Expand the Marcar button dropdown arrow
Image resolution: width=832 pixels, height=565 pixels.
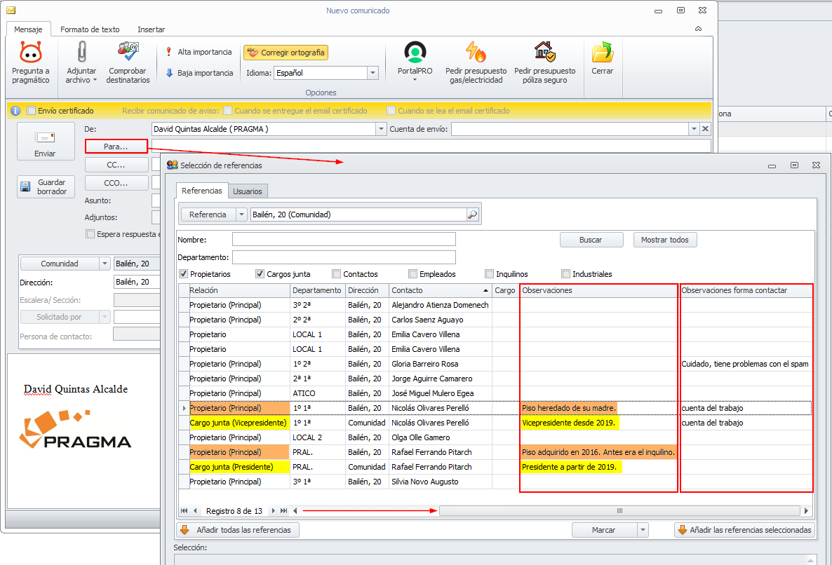643,530
